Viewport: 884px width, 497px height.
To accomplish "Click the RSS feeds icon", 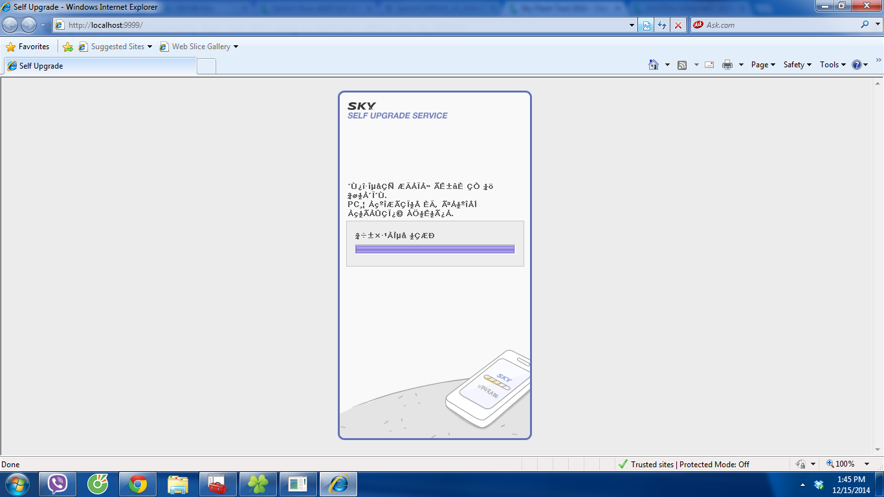I will pyautogui.click(x=682, y=65).
